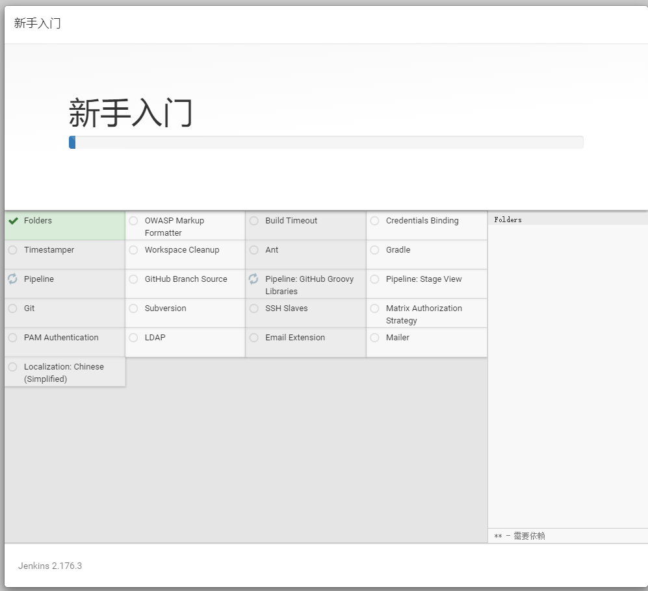Viewport: 648px width, 591px height.
Task: Click the pending circle beside SSH Slaves
Action: (x=254, y=308)
